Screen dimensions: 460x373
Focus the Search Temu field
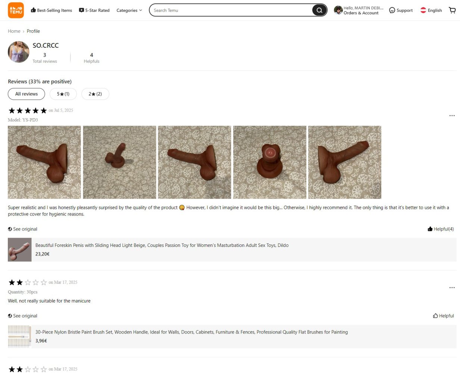[231, 10]
